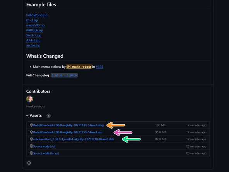
Task: Download the robotoverlord amd64 .deb package
Action: [x=73, y=139]
